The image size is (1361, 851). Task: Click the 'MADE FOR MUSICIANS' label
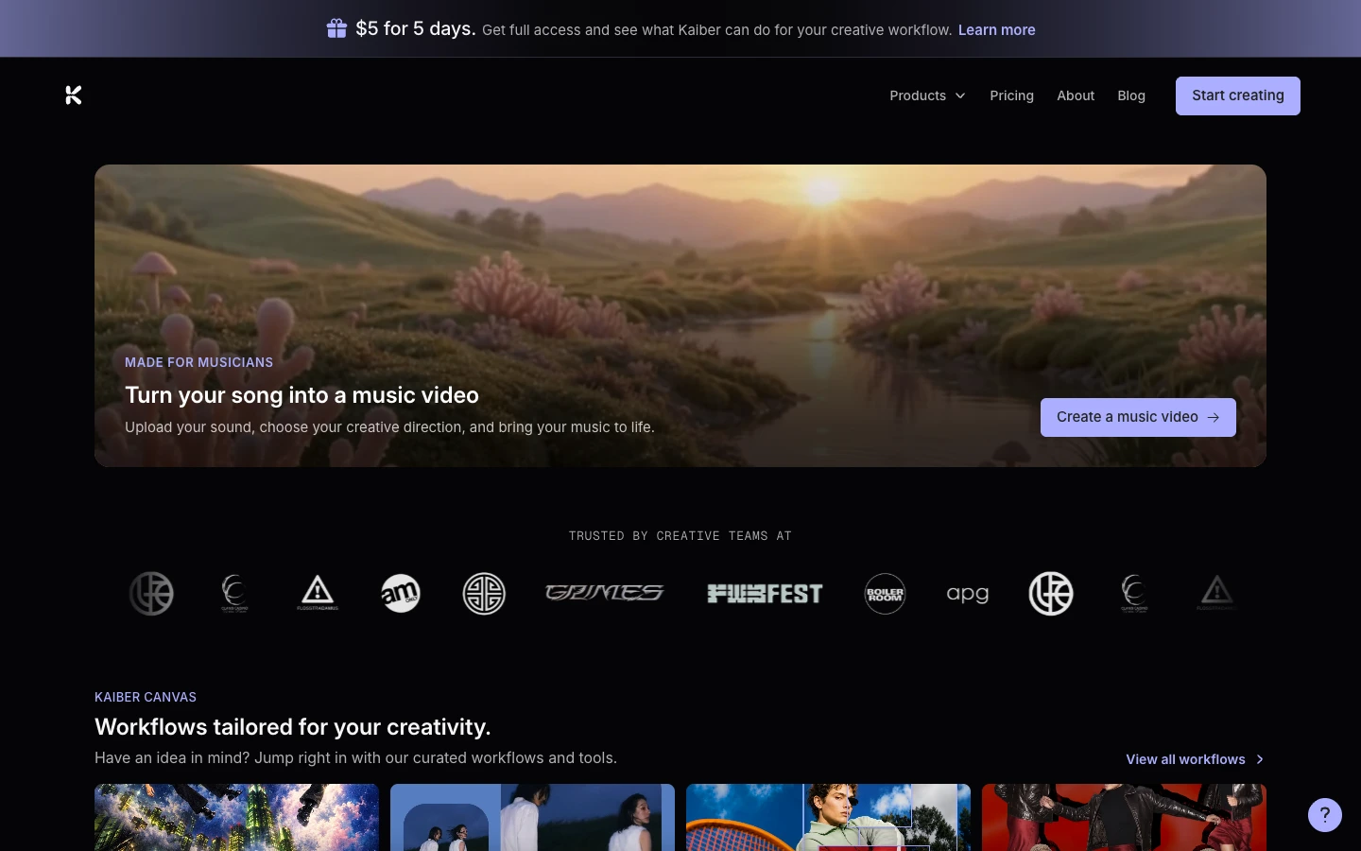point(198,362)
